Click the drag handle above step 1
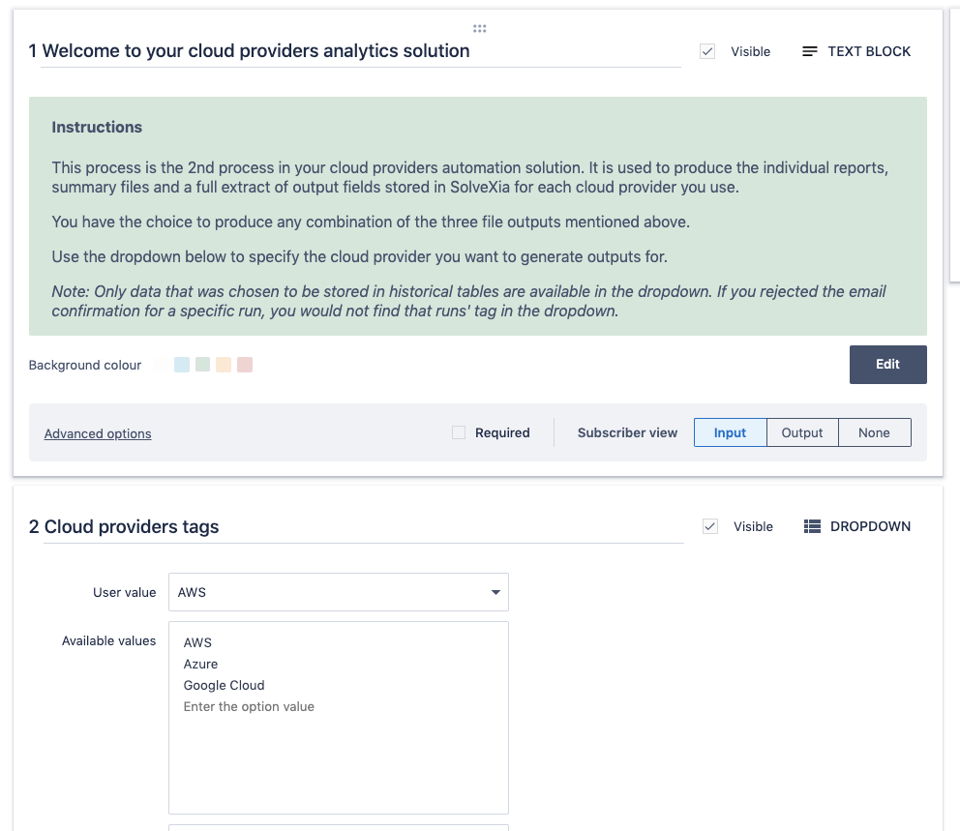This screenshot has height=831, width=960. pos(480,28)
